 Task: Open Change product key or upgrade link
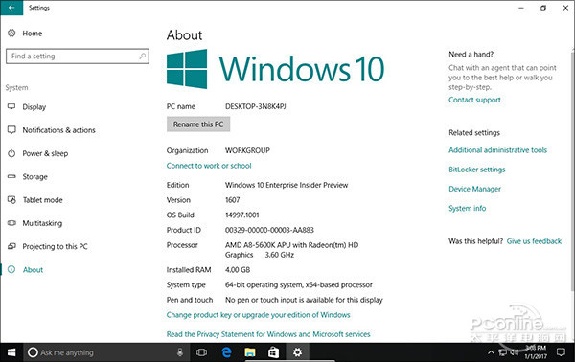pyautogui.click(x=258, y=315)
